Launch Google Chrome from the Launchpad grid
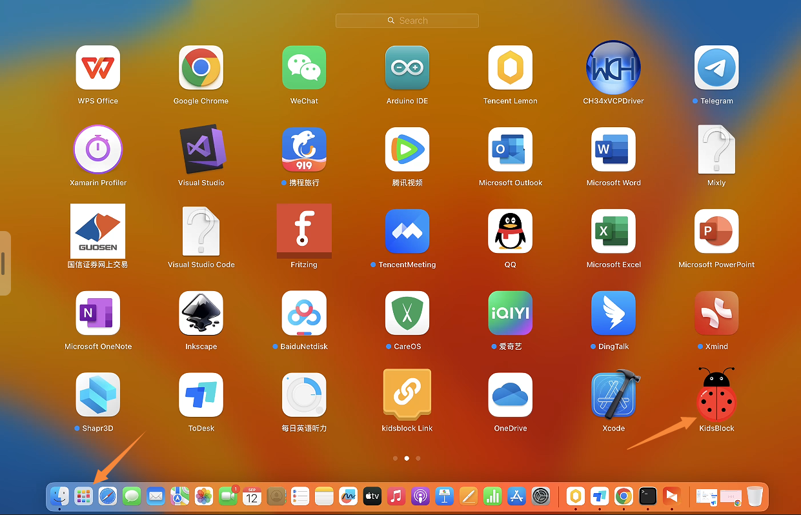The image size is (801, 515). click(x=201, y=68)
